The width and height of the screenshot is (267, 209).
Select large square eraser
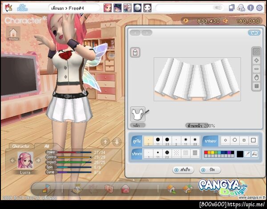coord(253,140)
